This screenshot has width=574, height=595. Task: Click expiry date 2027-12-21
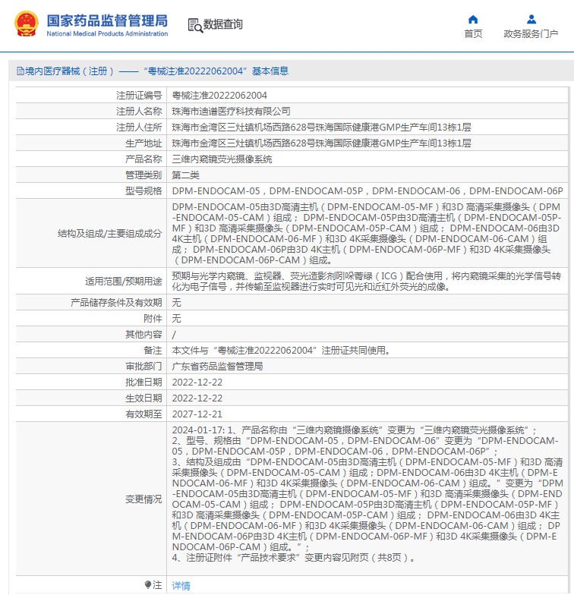pos(197,414)
